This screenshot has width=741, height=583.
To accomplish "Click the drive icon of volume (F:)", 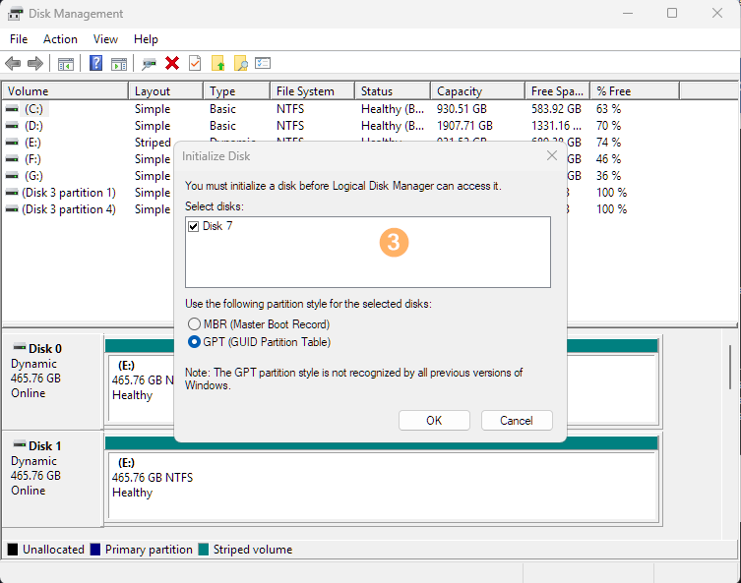I will click(12, 159).
